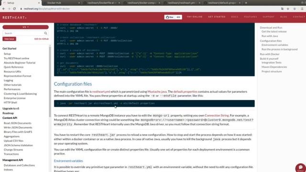Click the GitHub star count 693
Image resolution: width=306 pixels, height=172 pixels.
point(178,17)
